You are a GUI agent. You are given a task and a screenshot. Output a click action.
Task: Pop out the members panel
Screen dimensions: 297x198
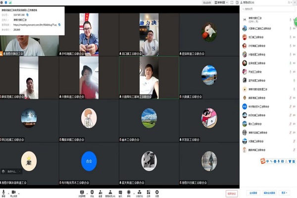(289, 2)
